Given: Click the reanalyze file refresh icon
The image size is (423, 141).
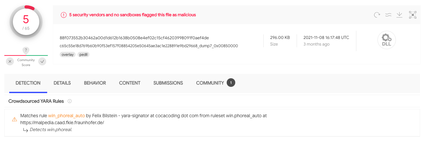Looking at the screenshot, I should [377, 15].
